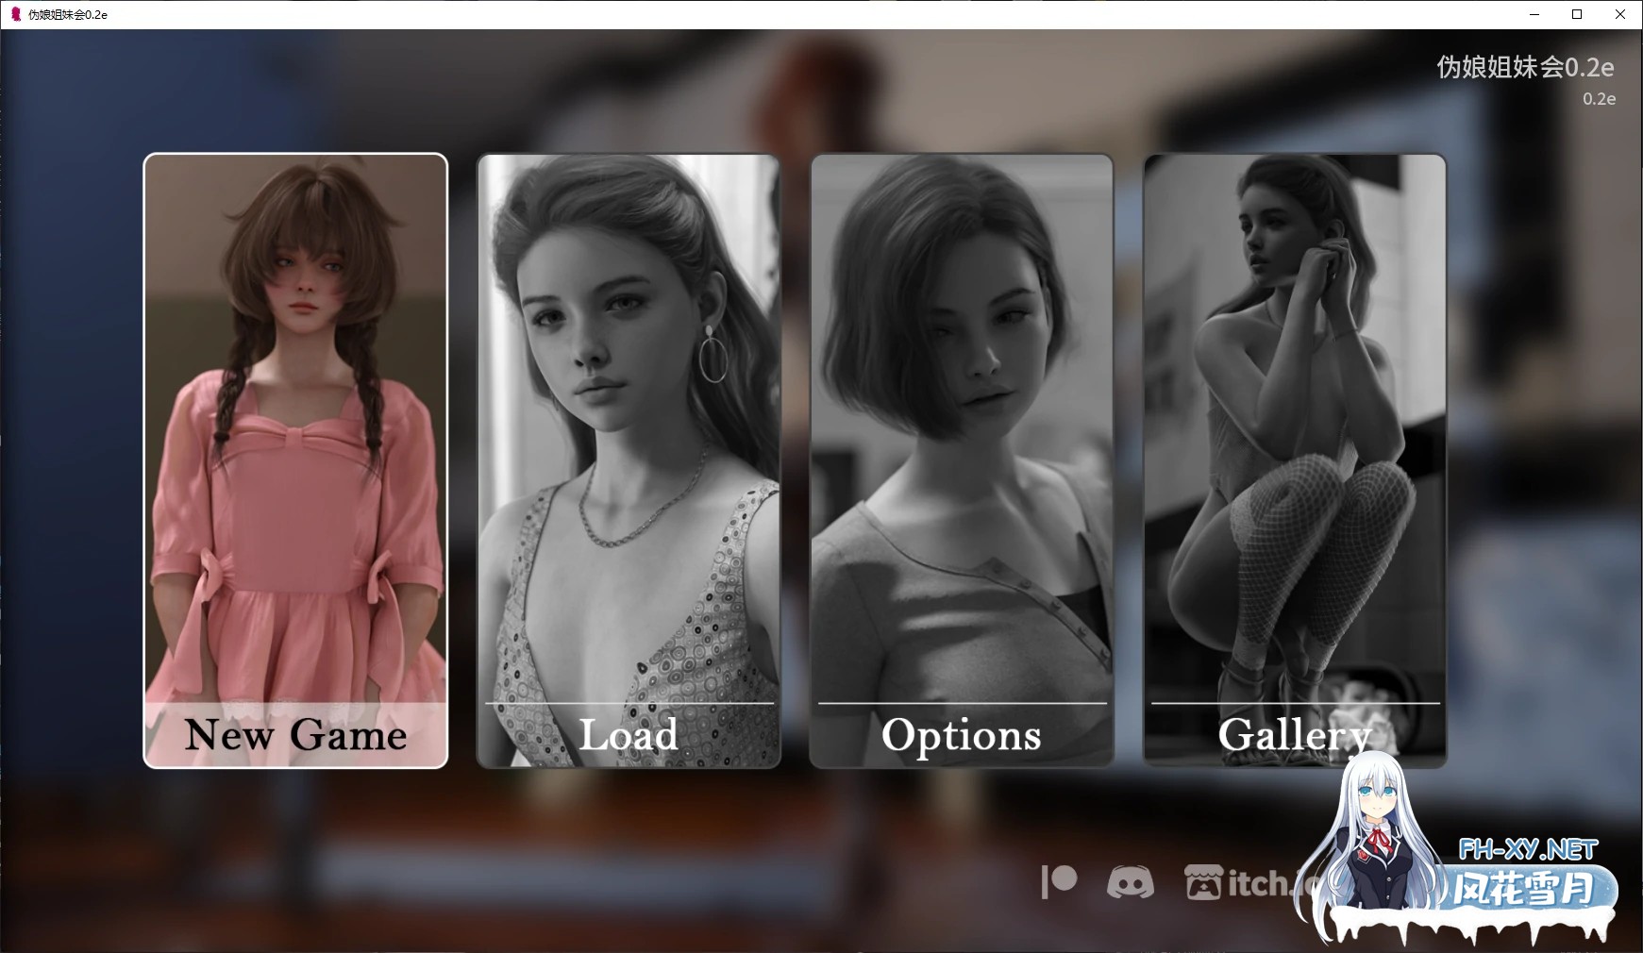
Task: Select the hoop earring girl portrait card
Action: pos(629,425)
